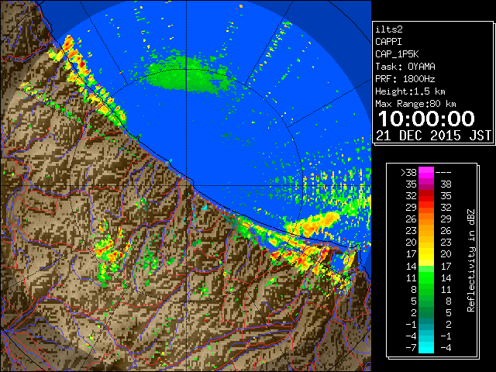Click the 'Height:1.5 km' line
496x372 pixels.
(x=410, y=91)
